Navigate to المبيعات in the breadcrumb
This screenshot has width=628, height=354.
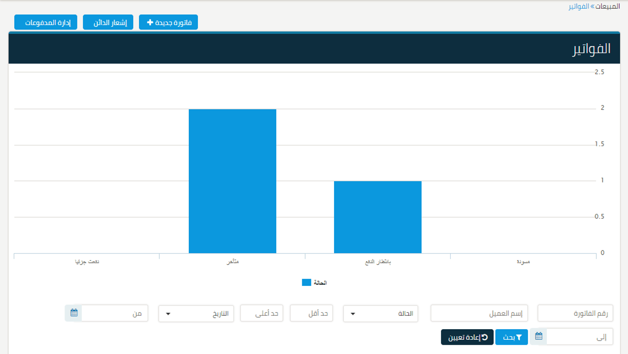(608, 6)
